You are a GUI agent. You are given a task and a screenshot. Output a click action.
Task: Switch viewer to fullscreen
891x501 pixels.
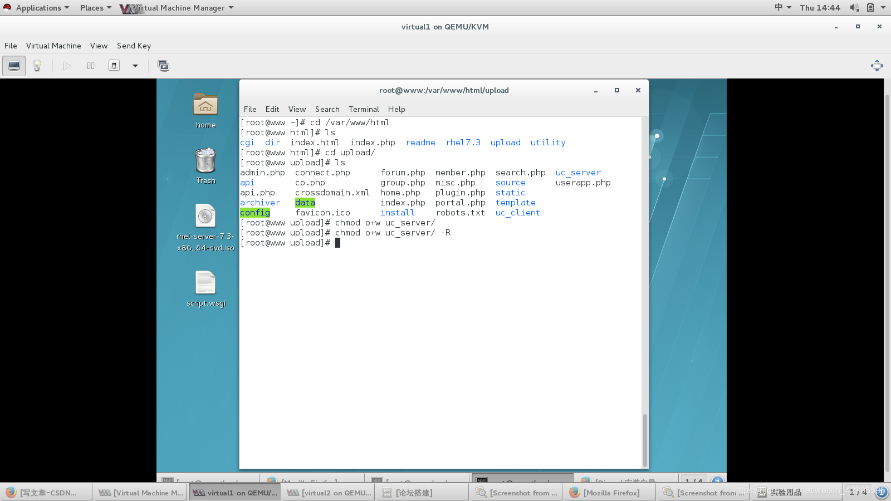click(877, 66)
